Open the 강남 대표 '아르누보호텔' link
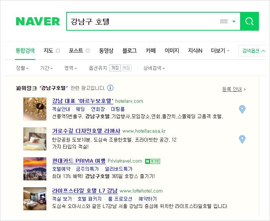The image size is (270, 221). coord(83,101)
